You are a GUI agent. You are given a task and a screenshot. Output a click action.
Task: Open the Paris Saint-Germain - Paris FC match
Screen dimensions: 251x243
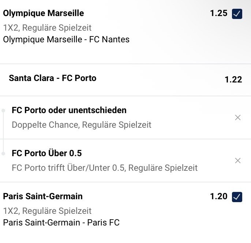coord(61,222)
